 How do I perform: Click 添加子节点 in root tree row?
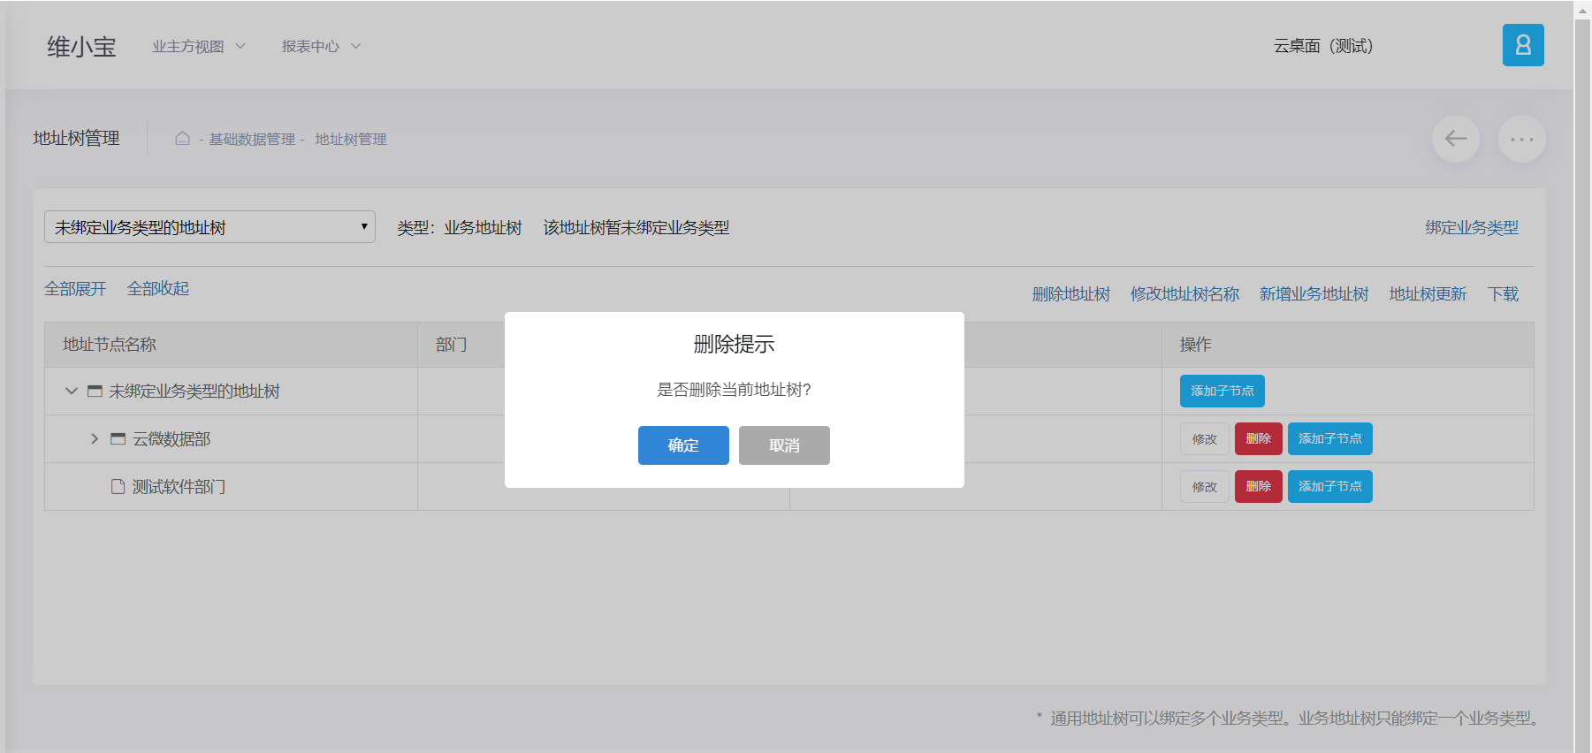[1223, 392]
